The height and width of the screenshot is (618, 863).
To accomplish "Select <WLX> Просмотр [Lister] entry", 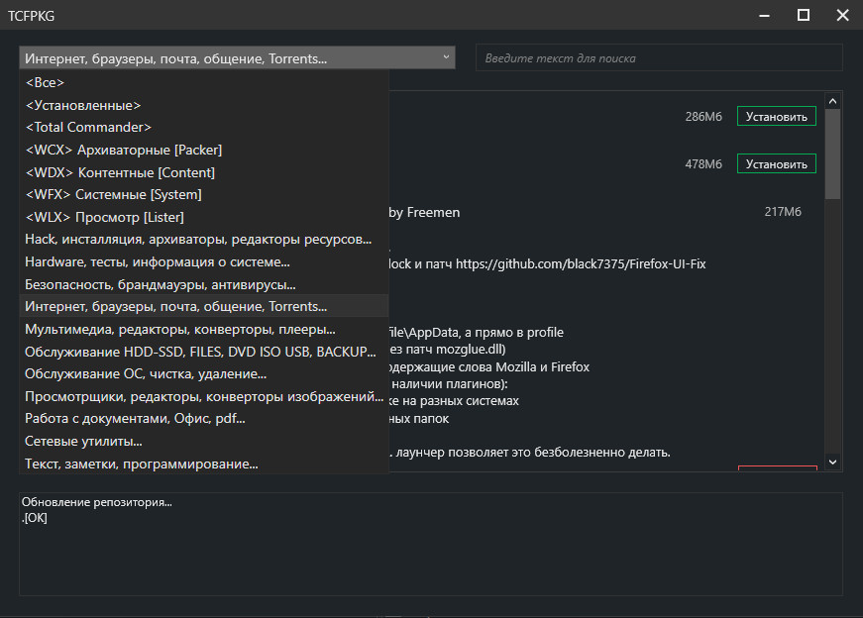I will pyautogui.click(x=104, y=217).
